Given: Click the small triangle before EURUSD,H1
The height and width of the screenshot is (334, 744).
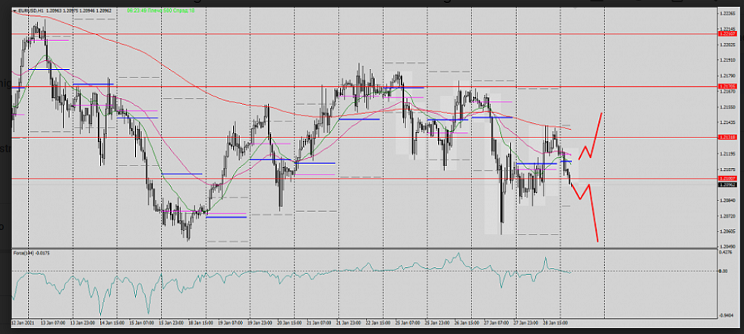Looking at the screenshot, I should coord(15,11).
